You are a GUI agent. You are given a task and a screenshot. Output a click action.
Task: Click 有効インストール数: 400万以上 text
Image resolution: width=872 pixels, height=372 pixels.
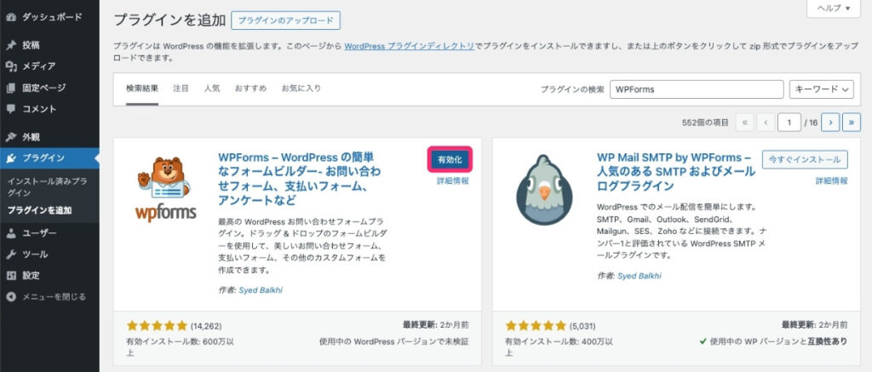559,347
